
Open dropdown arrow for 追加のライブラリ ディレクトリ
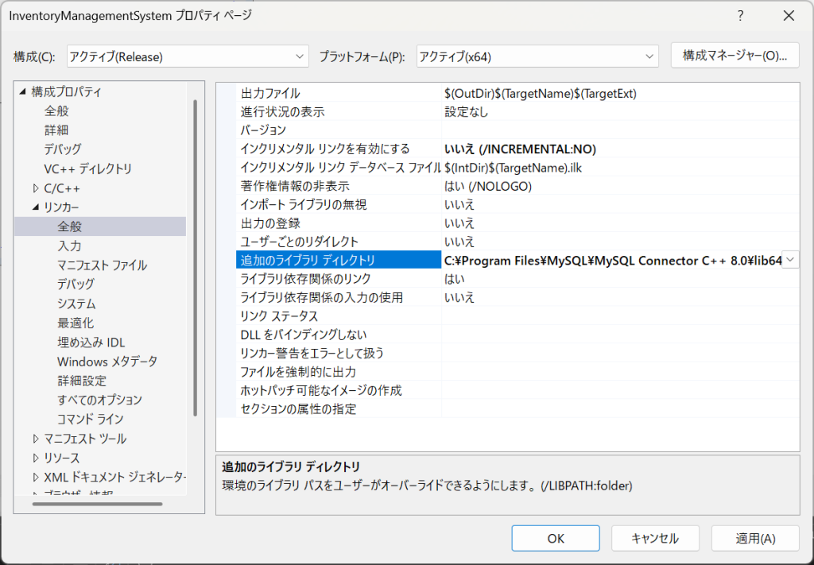click(x=791, y=260)
